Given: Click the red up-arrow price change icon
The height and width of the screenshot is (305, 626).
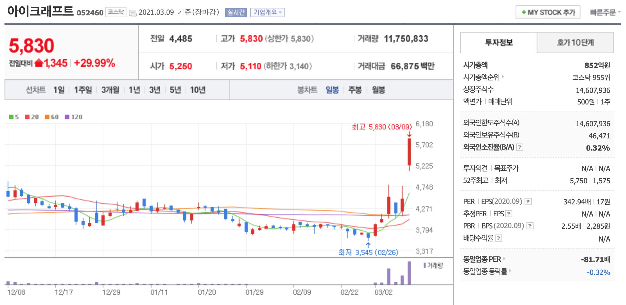Looking at the screenshot, I should pos(39,62).
